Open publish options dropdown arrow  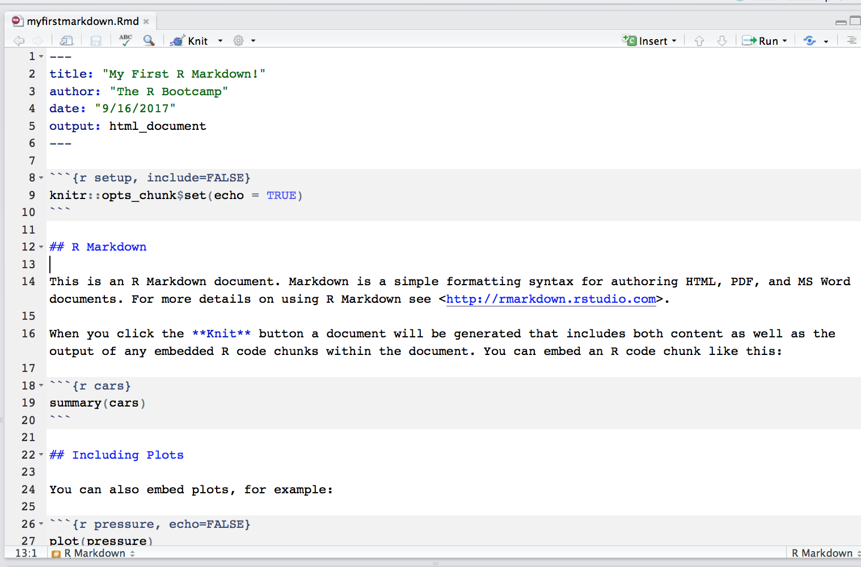(826, 41)
